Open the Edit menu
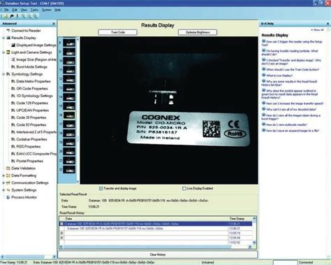The image size is (331, 265). tap(15, 10)
